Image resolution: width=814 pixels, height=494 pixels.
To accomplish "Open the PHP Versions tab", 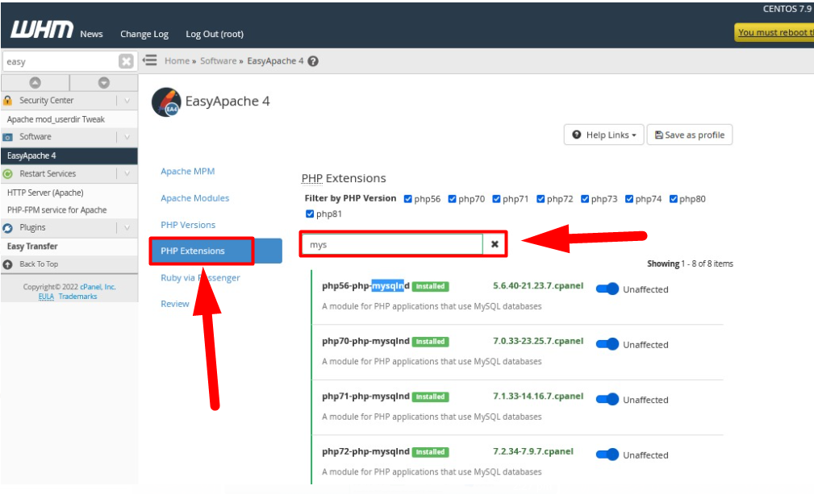I will click(x=188, y=225).
